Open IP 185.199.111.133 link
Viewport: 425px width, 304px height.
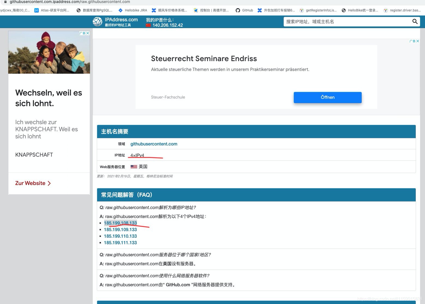click(120, 243)
